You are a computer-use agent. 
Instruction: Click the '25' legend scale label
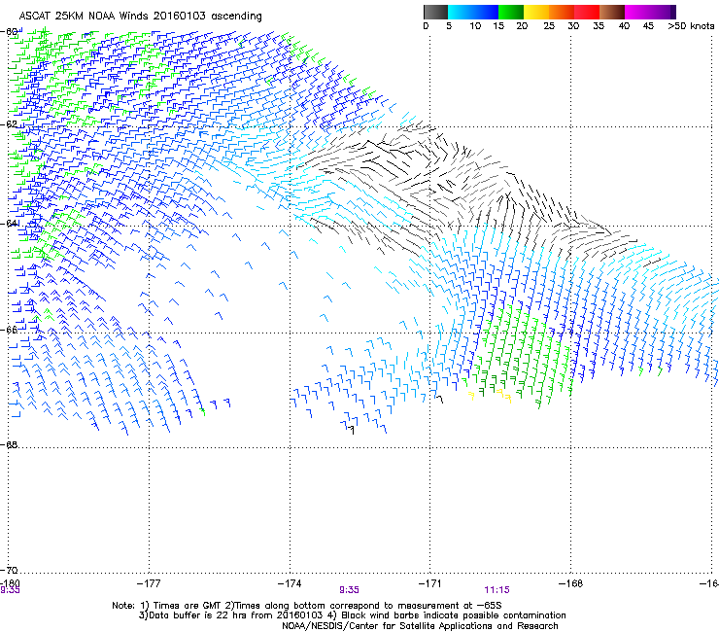pos(549,26)
